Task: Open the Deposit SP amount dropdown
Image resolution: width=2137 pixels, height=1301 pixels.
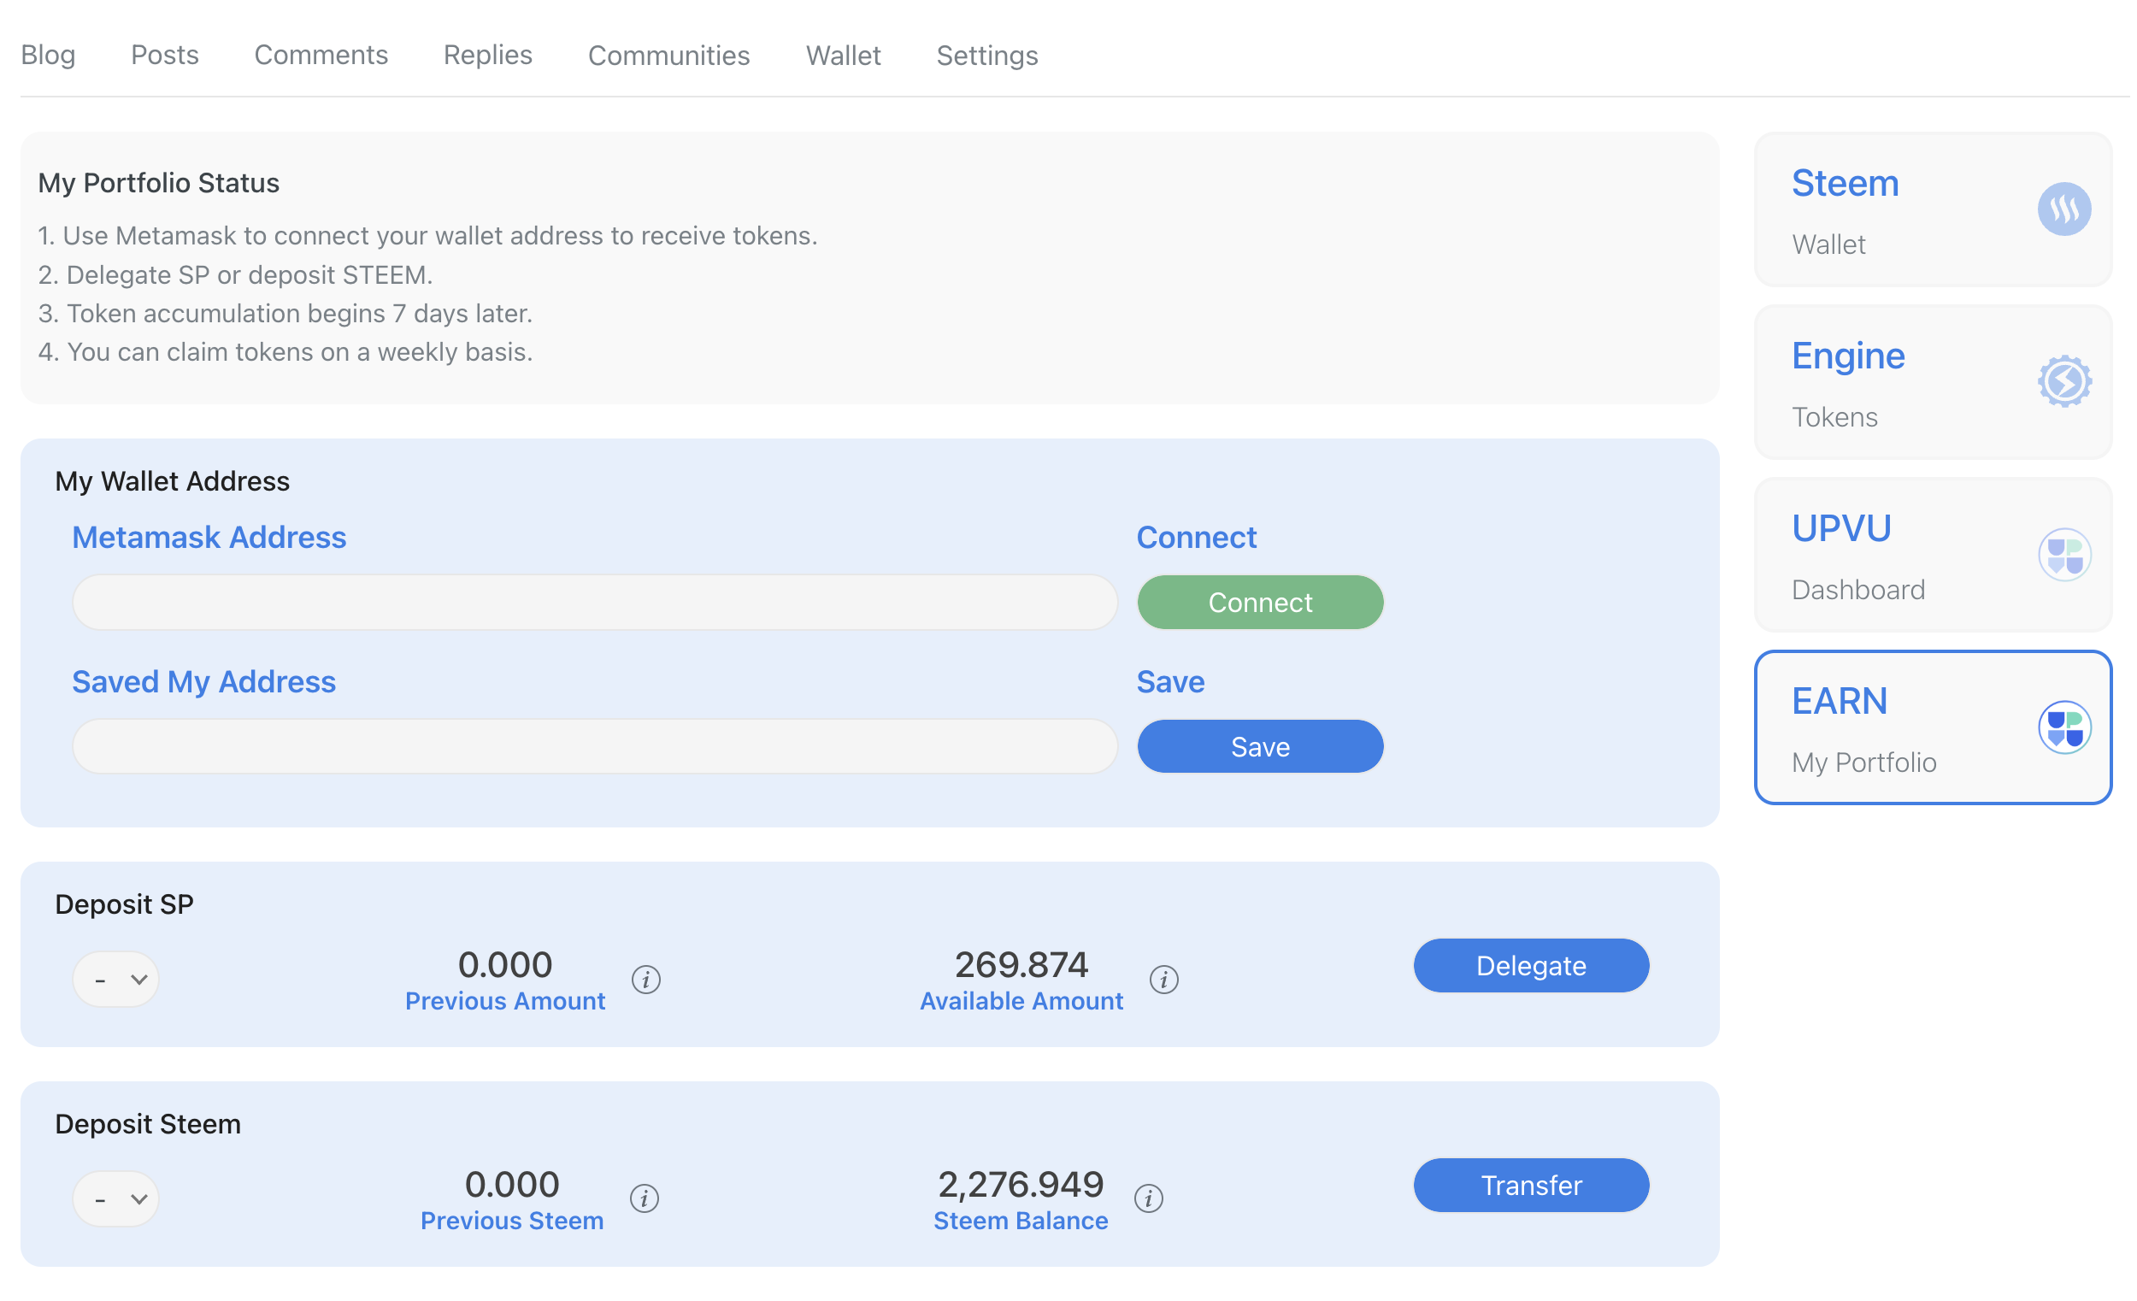Action: (x=115, y=980)
